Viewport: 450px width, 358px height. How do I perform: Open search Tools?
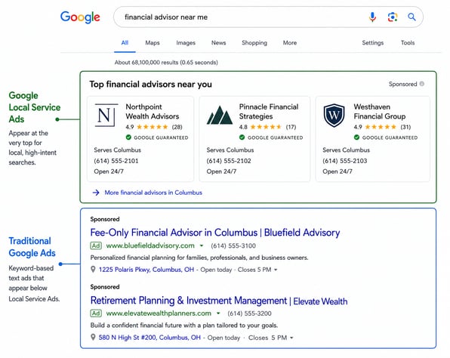click(408, 43)
